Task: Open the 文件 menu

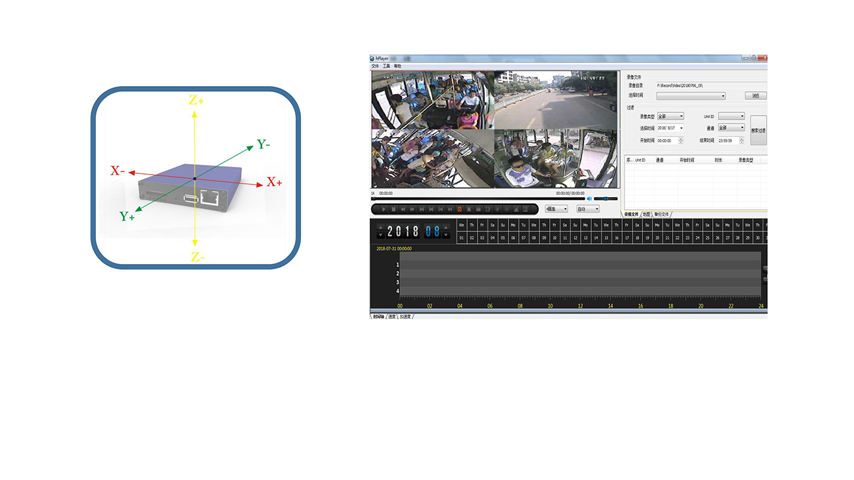Action: coord(375,66)
